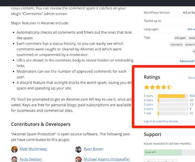Click the 5 stars yellow rating bar
The width and height of the screenshot is (195, 162).
pyautogui.click(x=171, y=96)
